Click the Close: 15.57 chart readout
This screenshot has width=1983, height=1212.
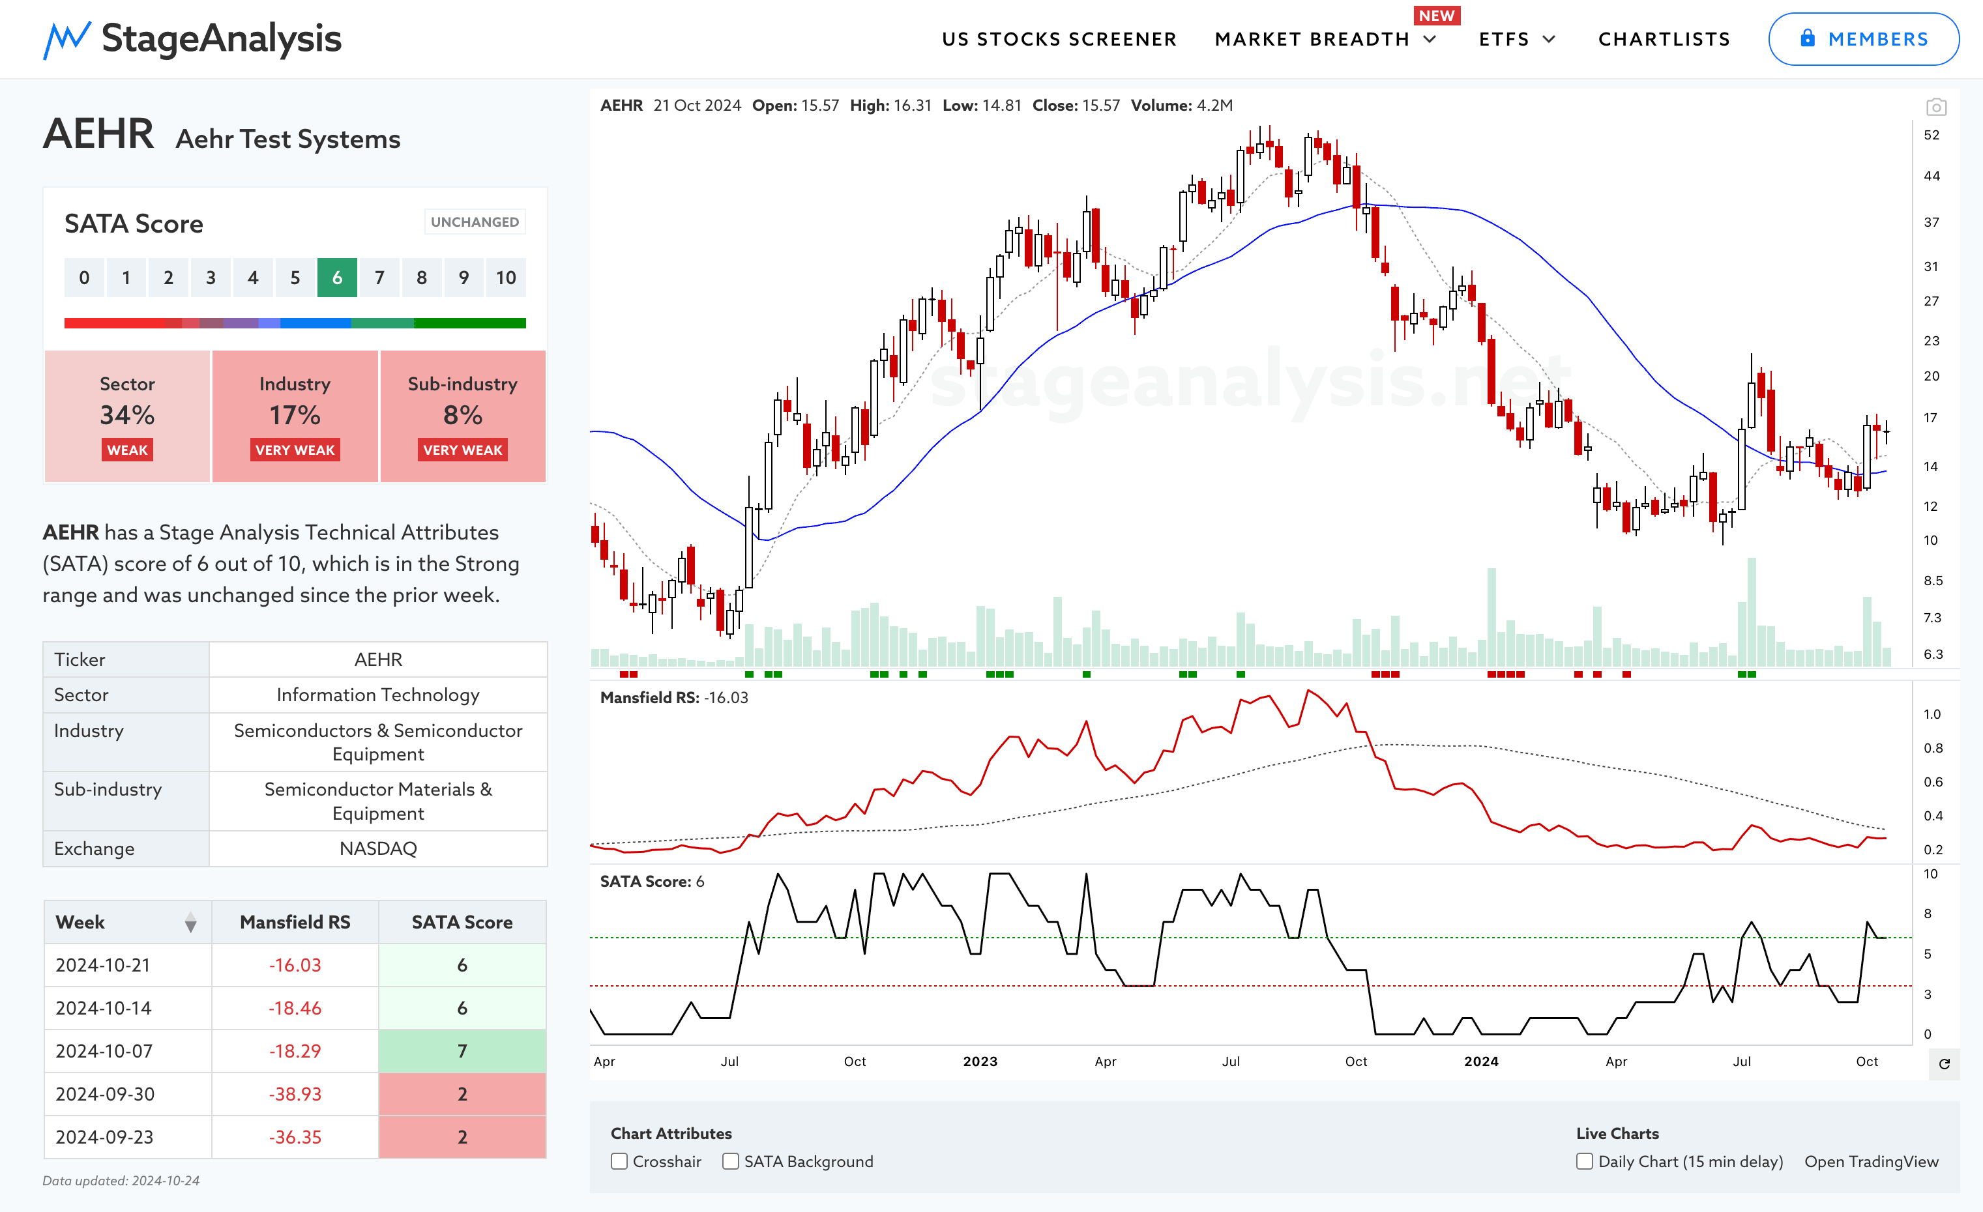(x=1076, y=106)
